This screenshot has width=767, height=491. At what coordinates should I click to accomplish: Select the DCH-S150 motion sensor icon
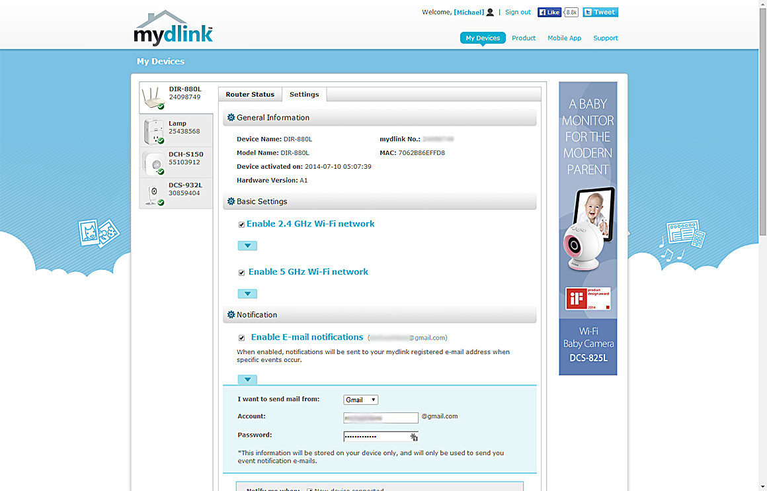pos(153,162)
